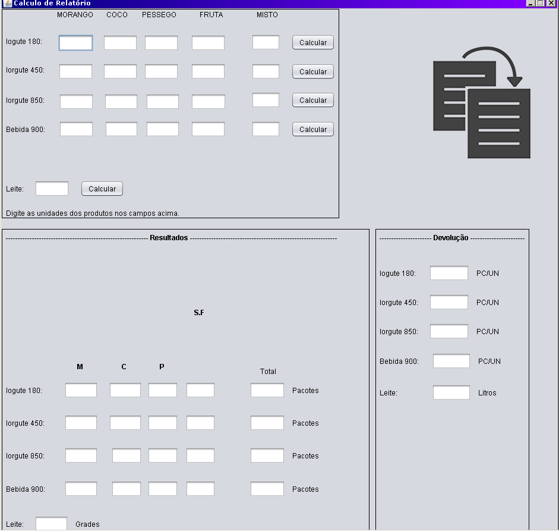The image size is (559, 531).
Task: Focus the MORANGO field for Bebida 900
Action: click(76, 129)
